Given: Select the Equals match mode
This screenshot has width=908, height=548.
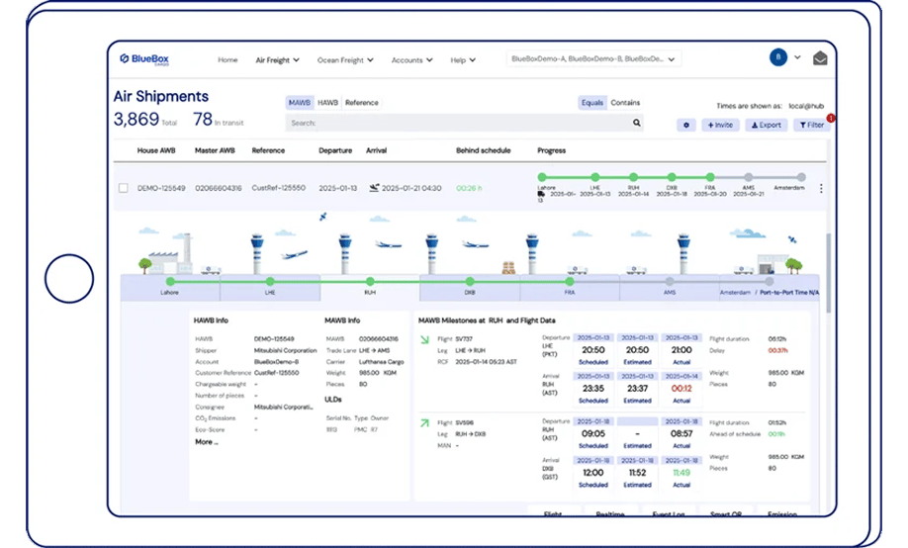Looking at the screenshot, I should tap(591, 103).
